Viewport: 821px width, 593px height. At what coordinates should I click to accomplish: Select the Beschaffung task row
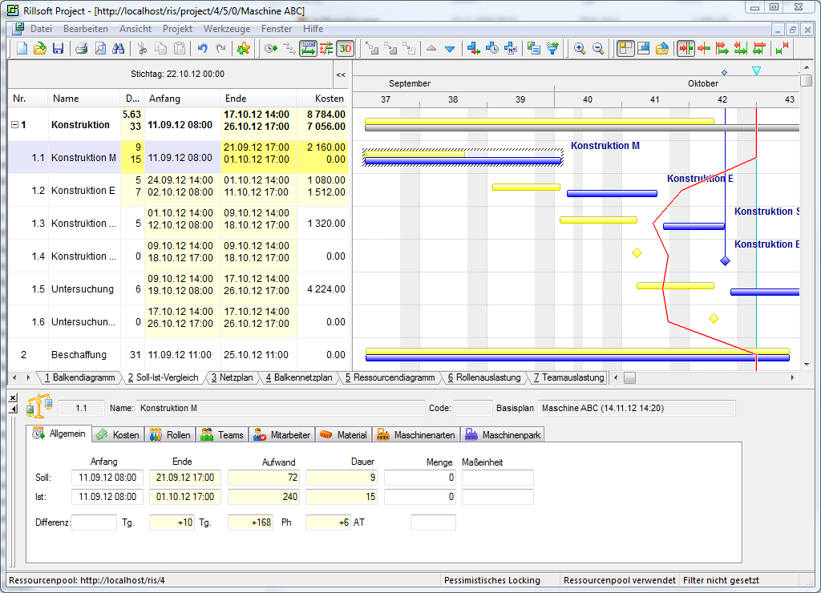(178, 355)
